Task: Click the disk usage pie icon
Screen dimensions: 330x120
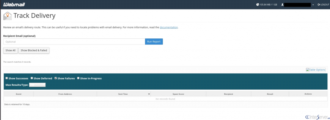Action: tap(257, 5)
